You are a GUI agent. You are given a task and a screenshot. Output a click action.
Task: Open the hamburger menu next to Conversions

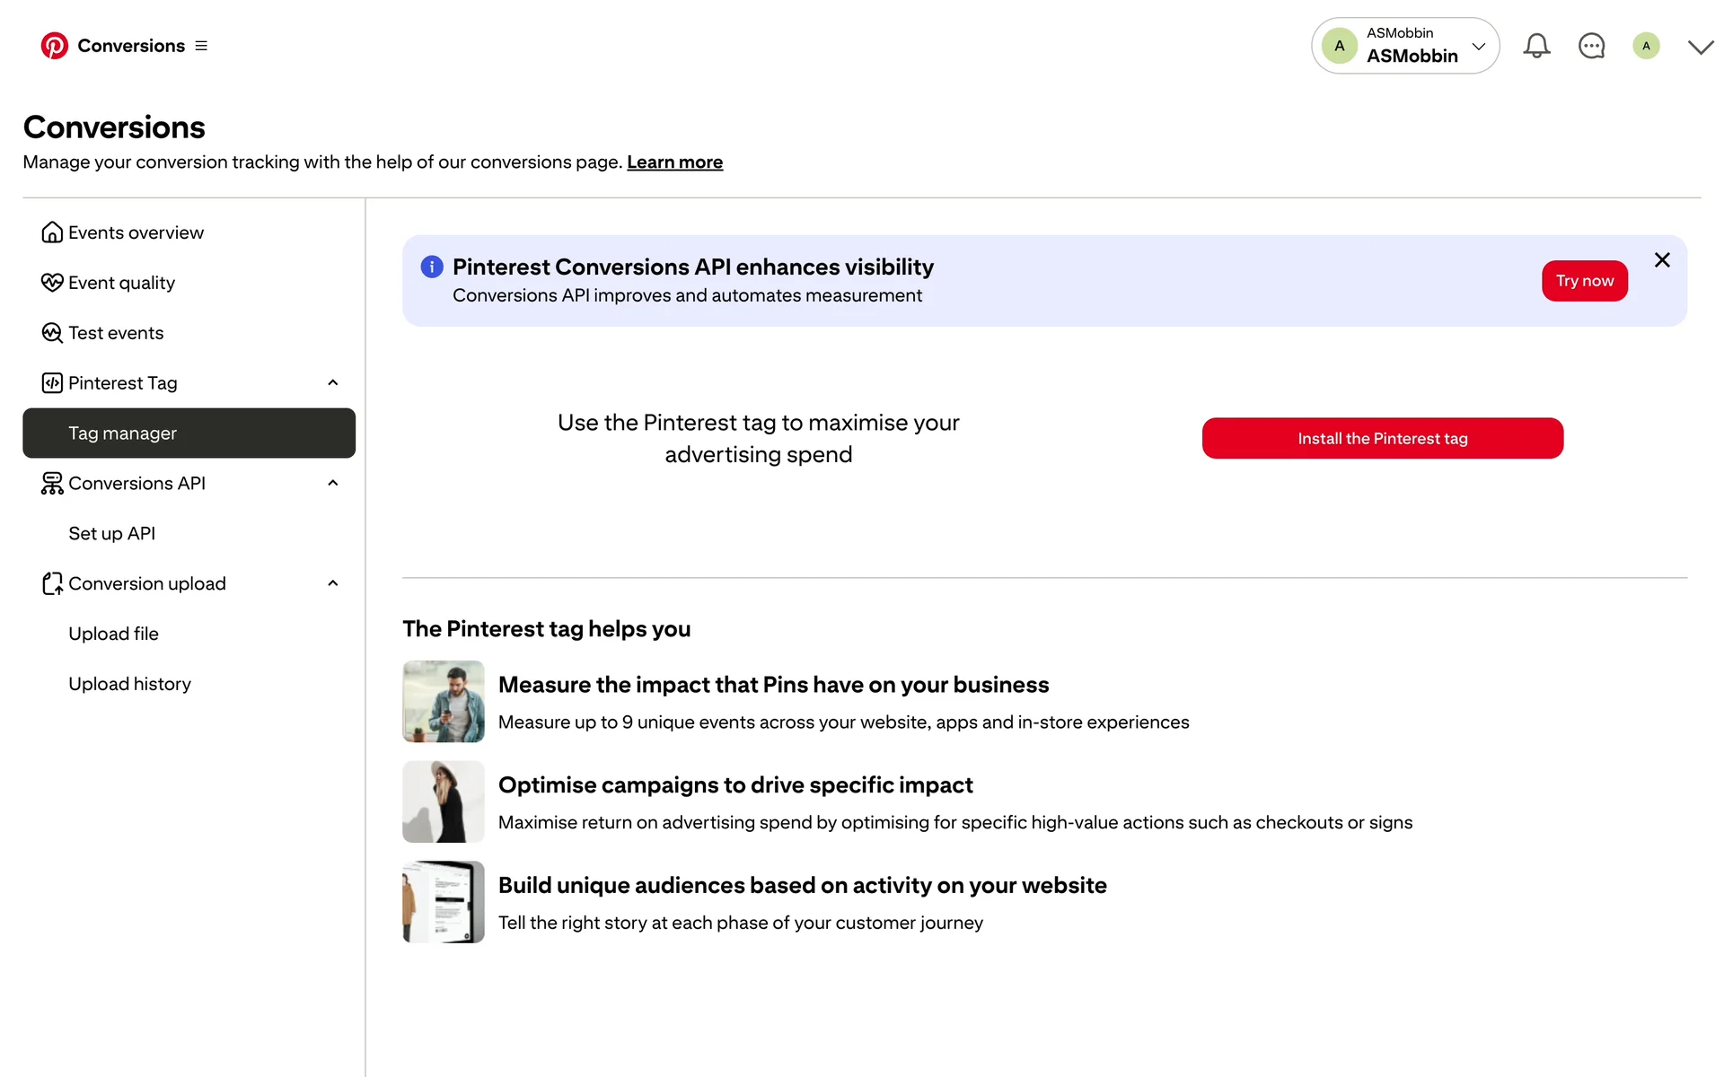pos(201,46)
